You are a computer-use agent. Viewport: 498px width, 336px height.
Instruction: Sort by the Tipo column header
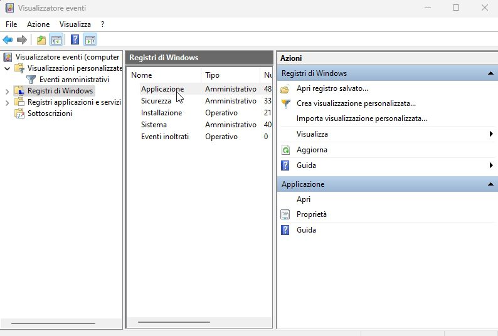point(231,75)
